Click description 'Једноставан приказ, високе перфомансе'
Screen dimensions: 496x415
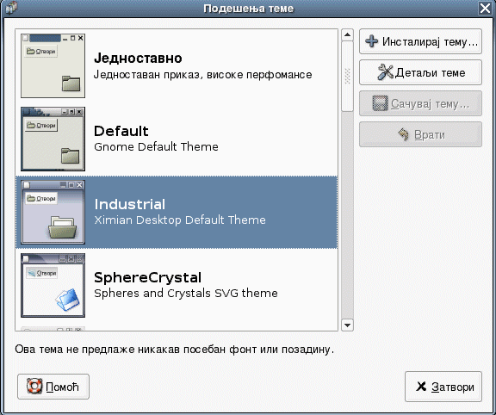tap(202, 75)
